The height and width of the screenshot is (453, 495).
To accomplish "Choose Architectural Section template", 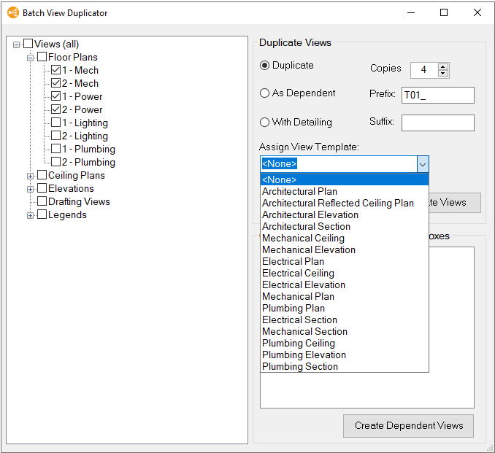I will coord(345,226).
